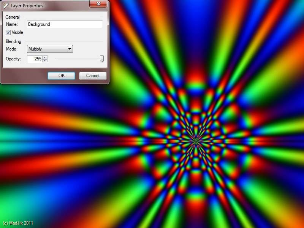Click the Opacity value field
The width and height of the screenshot is (304, 228).
[35, 59]
